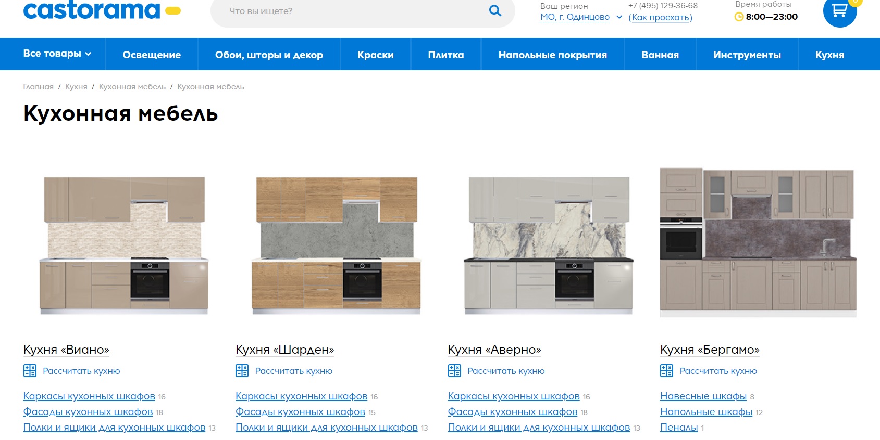The image size is (880, 440).
Task: Click calculator icon under Кухня «Бергамо»
Action: (x=666, y=371)
